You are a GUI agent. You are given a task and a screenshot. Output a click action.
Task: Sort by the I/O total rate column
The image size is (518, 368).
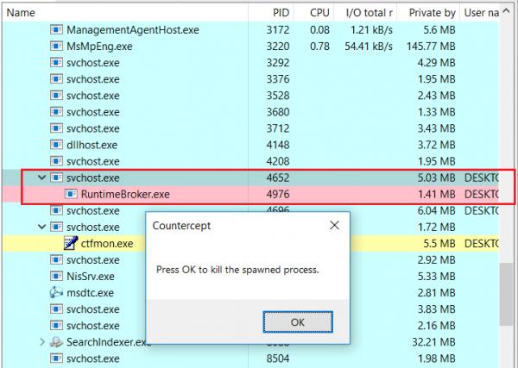point(370,13)
